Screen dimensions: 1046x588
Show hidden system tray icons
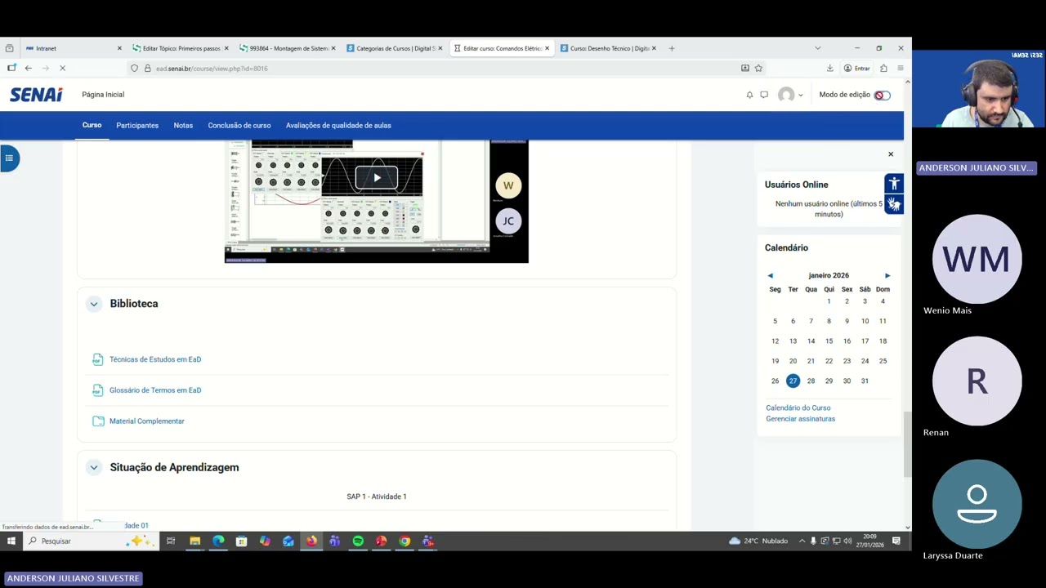[x=802, y=541]
